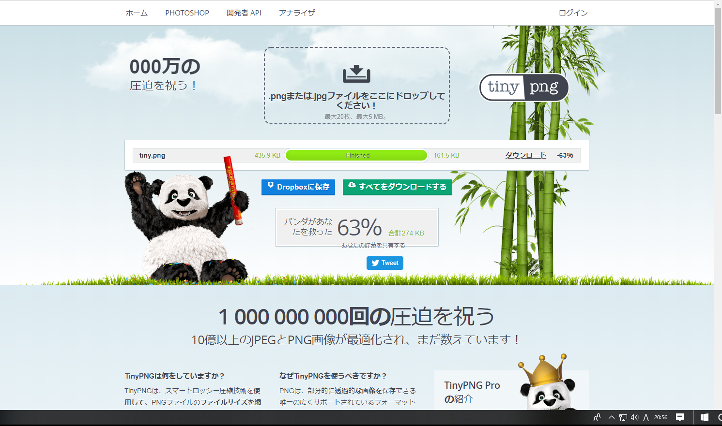
Task: Click the IME input mode A indicator
Action: click(x=646, y=417)
